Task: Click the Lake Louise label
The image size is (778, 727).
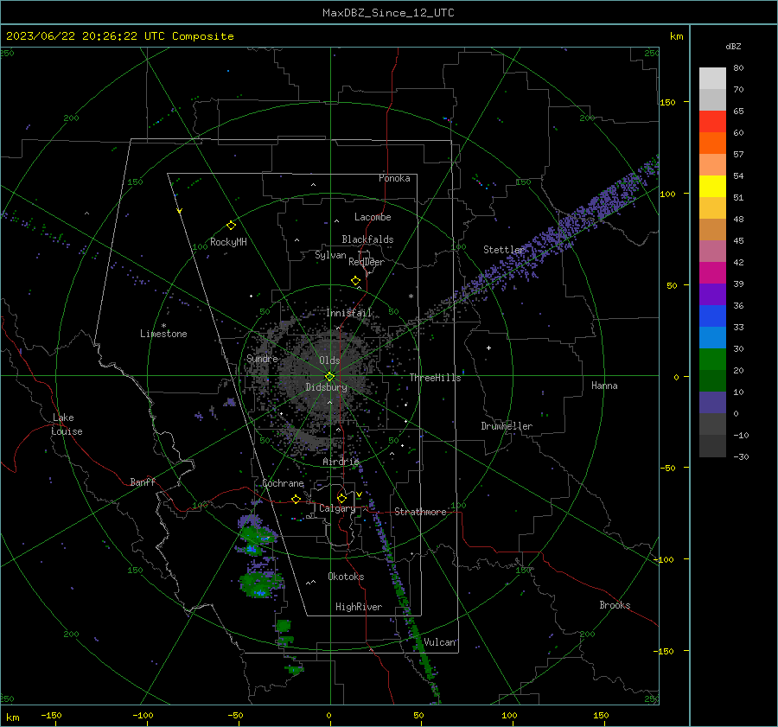Action: 67,424
